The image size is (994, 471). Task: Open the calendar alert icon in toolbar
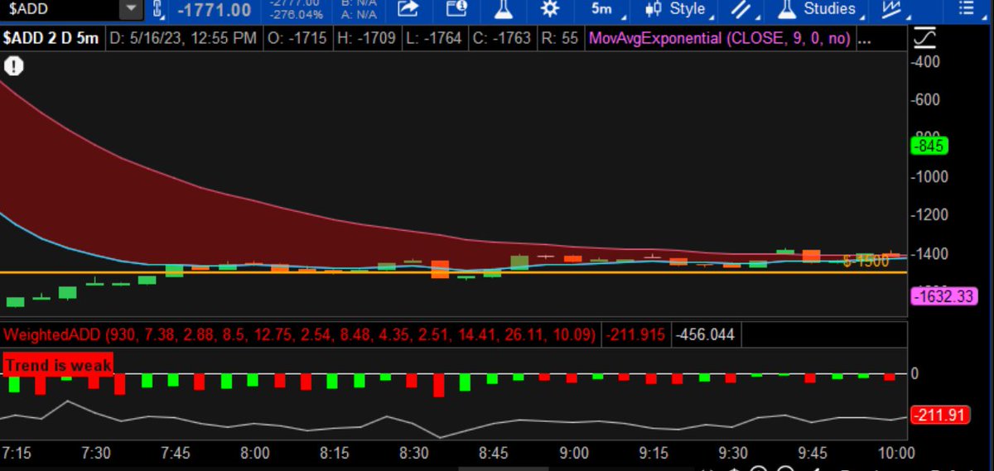point(456,9)
